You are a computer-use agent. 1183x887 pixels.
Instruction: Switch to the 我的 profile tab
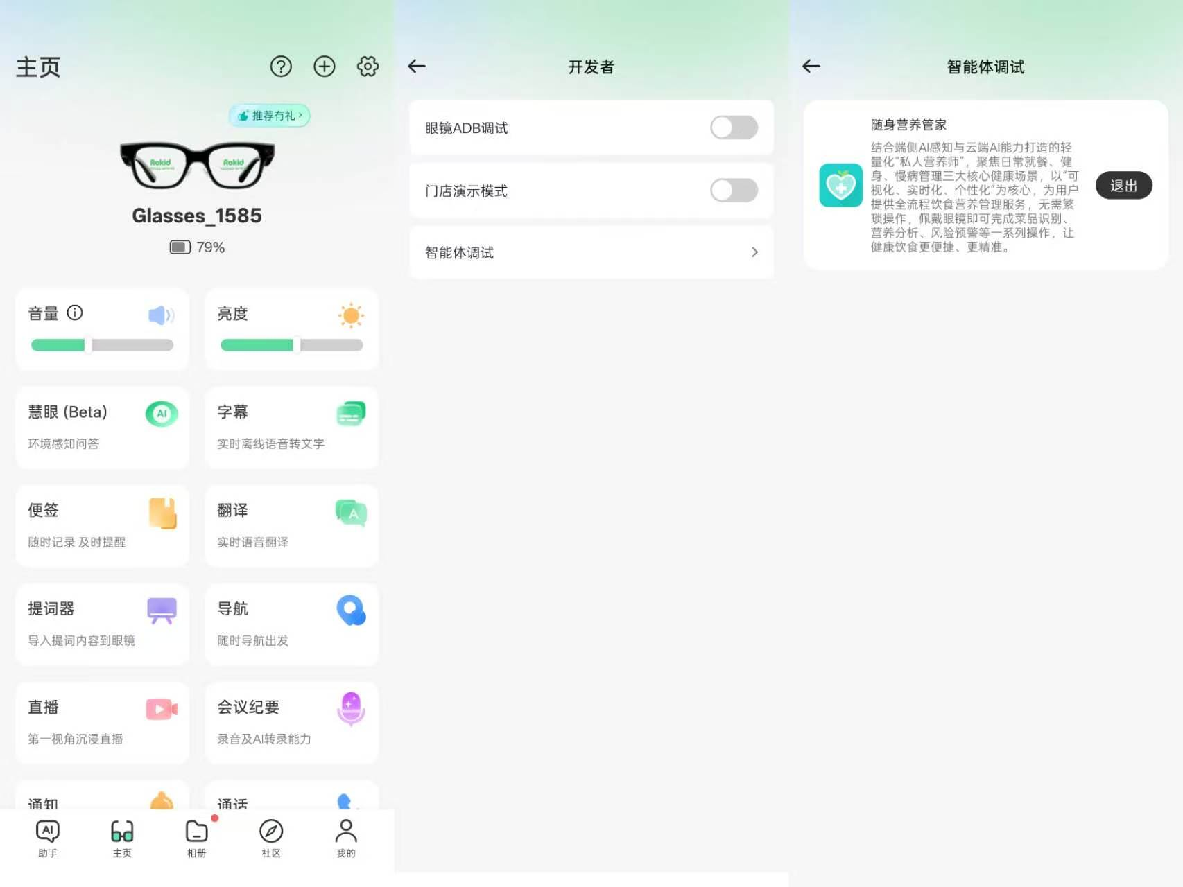[x=345, y=838]
